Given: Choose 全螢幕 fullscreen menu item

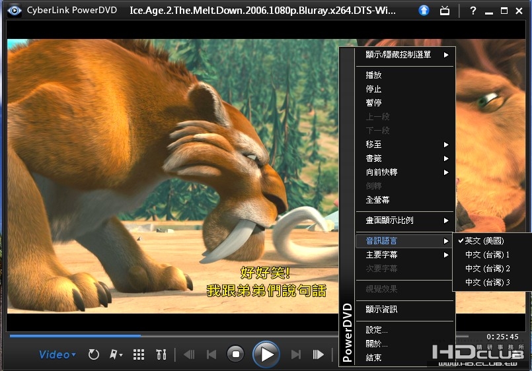Looking at the screenshot, I should click(x=405, y=200).
